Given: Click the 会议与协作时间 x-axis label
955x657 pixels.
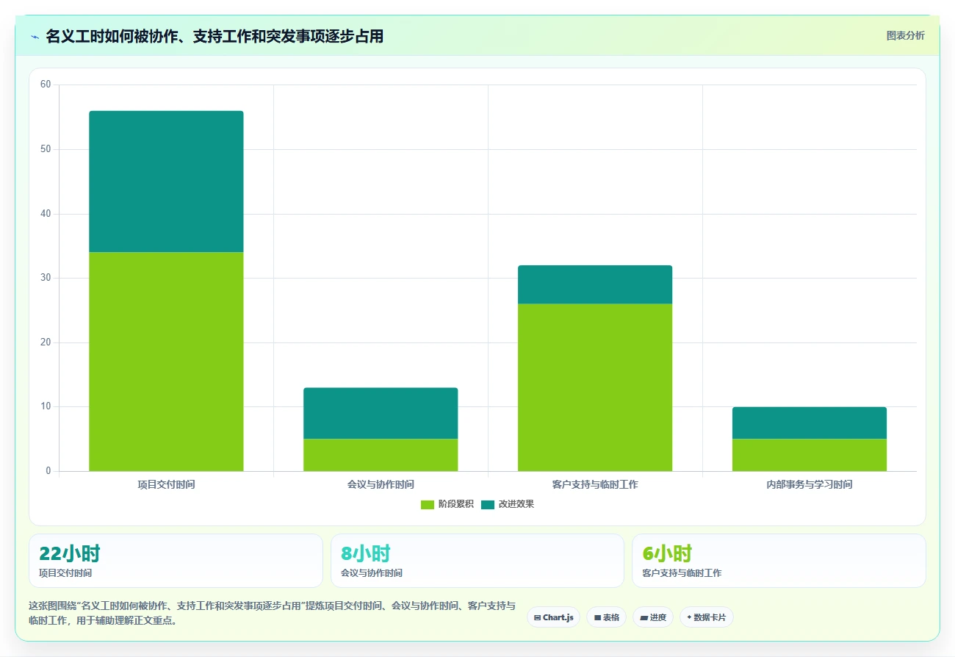Looking at the screenshot, I should (381, 485).
